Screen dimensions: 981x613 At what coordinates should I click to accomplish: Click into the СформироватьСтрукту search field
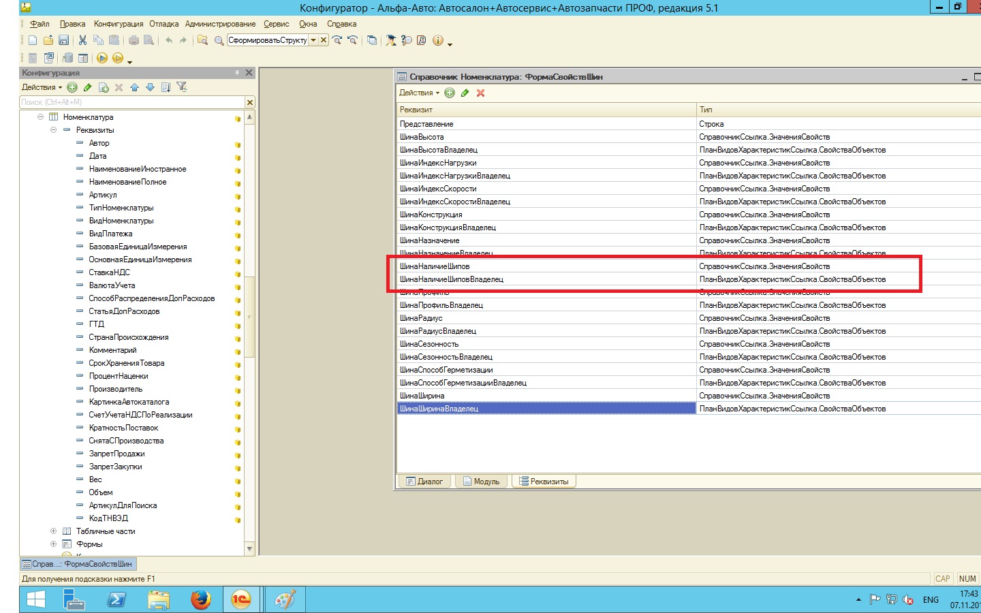(268, 40)
